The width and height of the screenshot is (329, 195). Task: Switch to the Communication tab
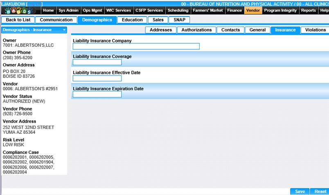pos(56,20)
